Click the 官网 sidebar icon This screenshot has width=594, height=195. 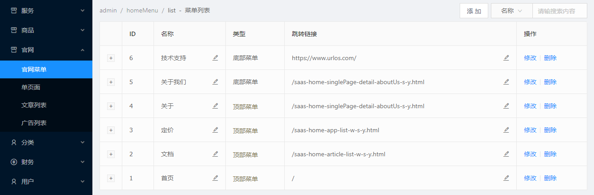[14, 50]
